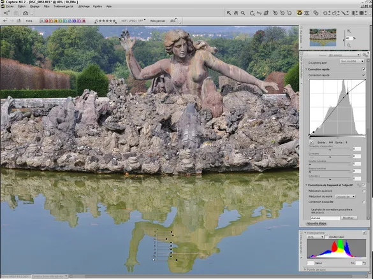373x279 pixels.
Task: Click the zoom-in magnifier in bird's eye panel
Action: (349, 31)
